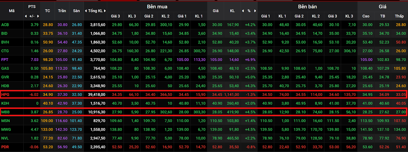Open the ACB stock symbol
The width and height of the screenshot is (408, 152).
click(x=5, y=25)
